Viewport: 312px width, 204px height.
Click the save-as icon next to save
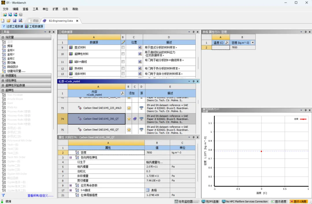tap(20, 21)
